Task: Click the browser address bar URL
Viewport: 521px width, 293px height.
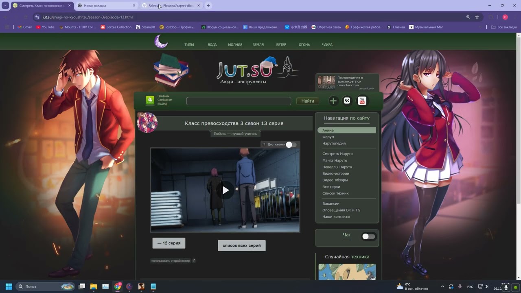Action: [88, 17]
